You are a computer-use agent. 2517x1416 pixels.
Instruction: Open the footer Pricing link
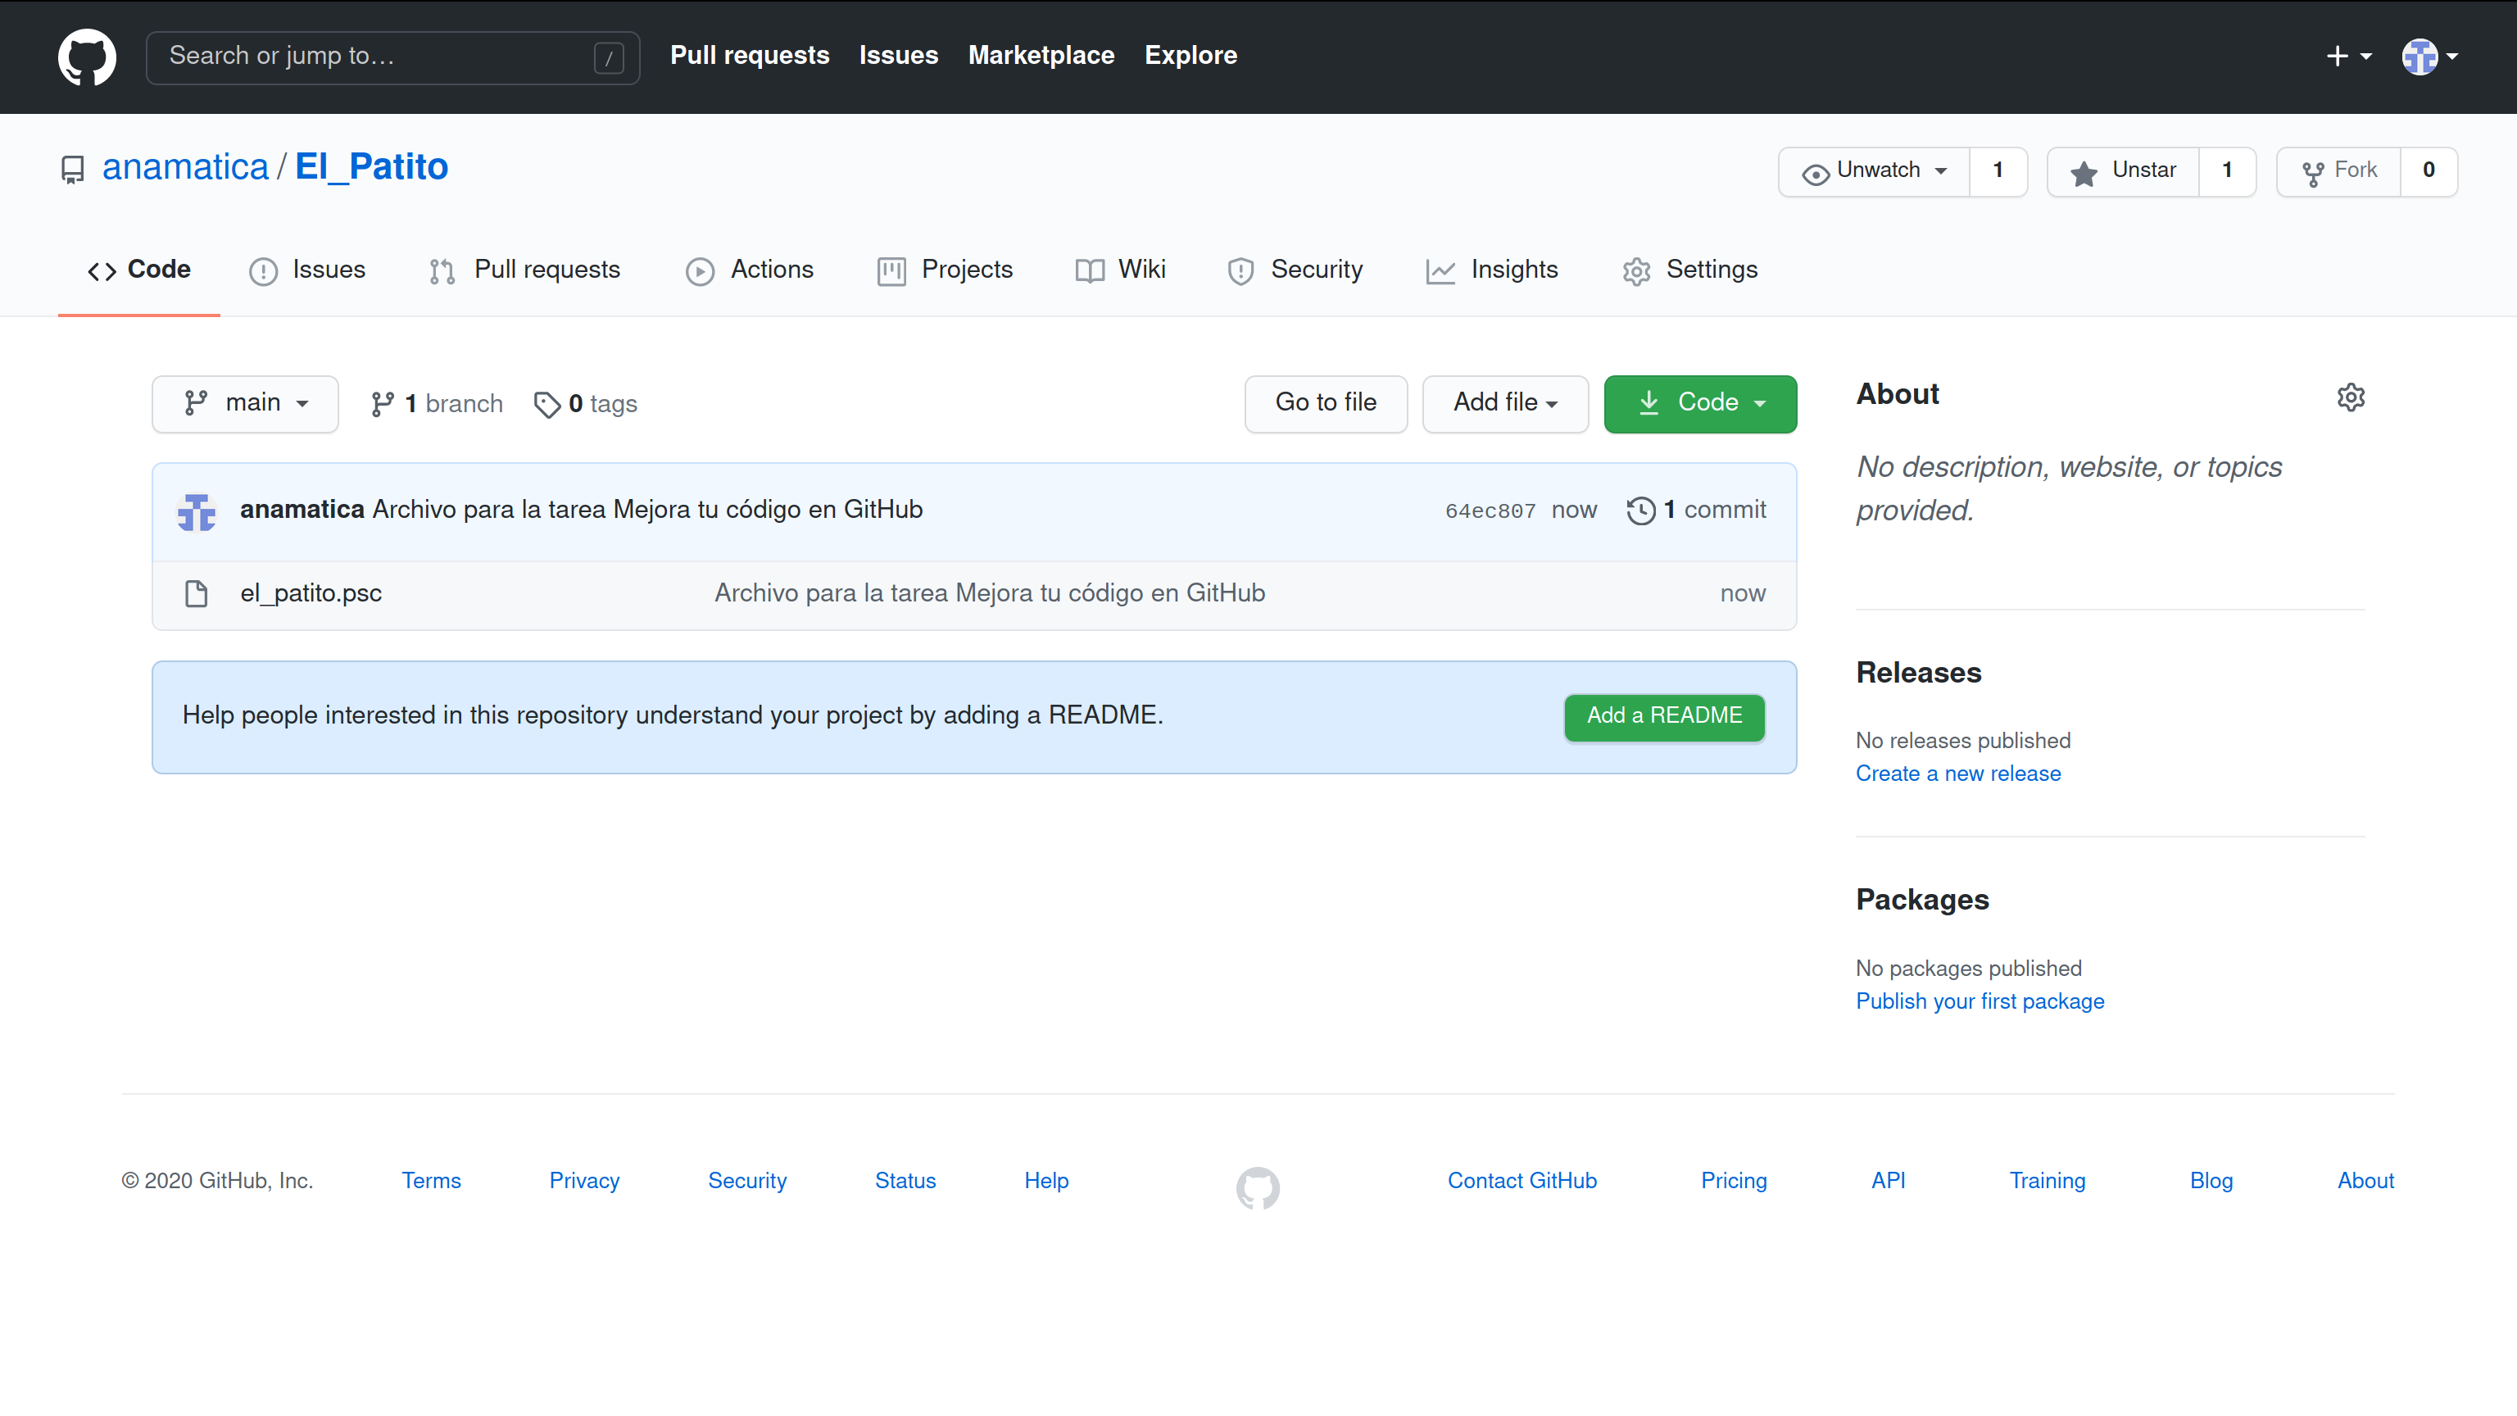coord(1734,1181)
